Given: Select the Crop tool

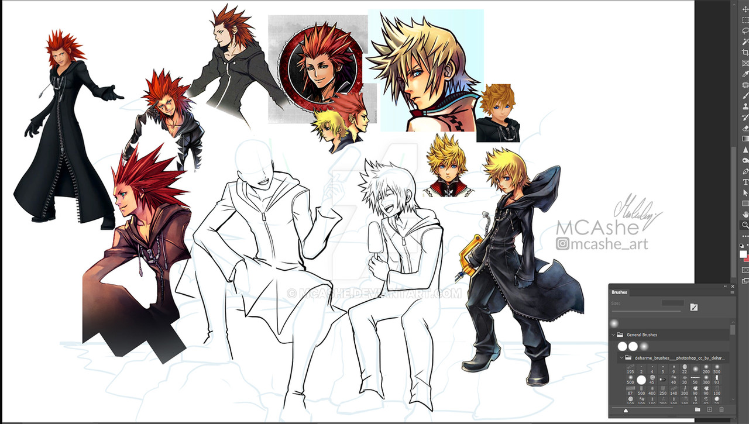Looking at the screenshot, I should click(745, 51).
